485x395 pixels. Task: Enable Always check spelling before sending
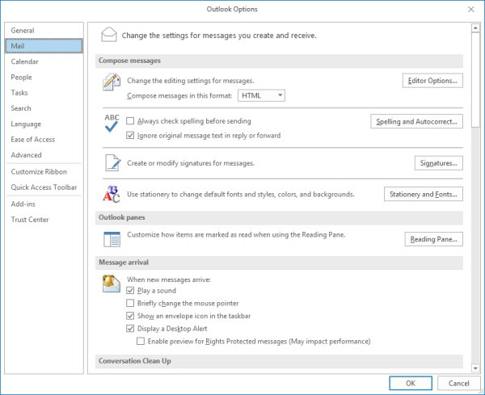point(130,121)
